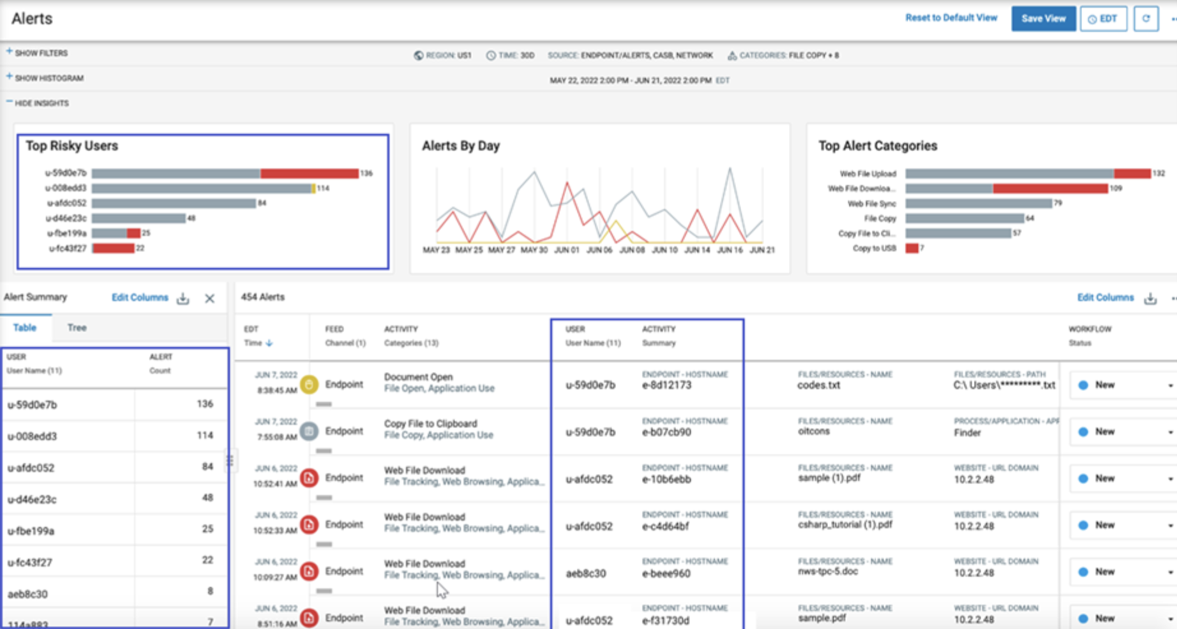The width and height of the screenshot is (1177, 629).
Task: Select u-fc43f27 row in Alert Summary
Action: click(115, 562)
